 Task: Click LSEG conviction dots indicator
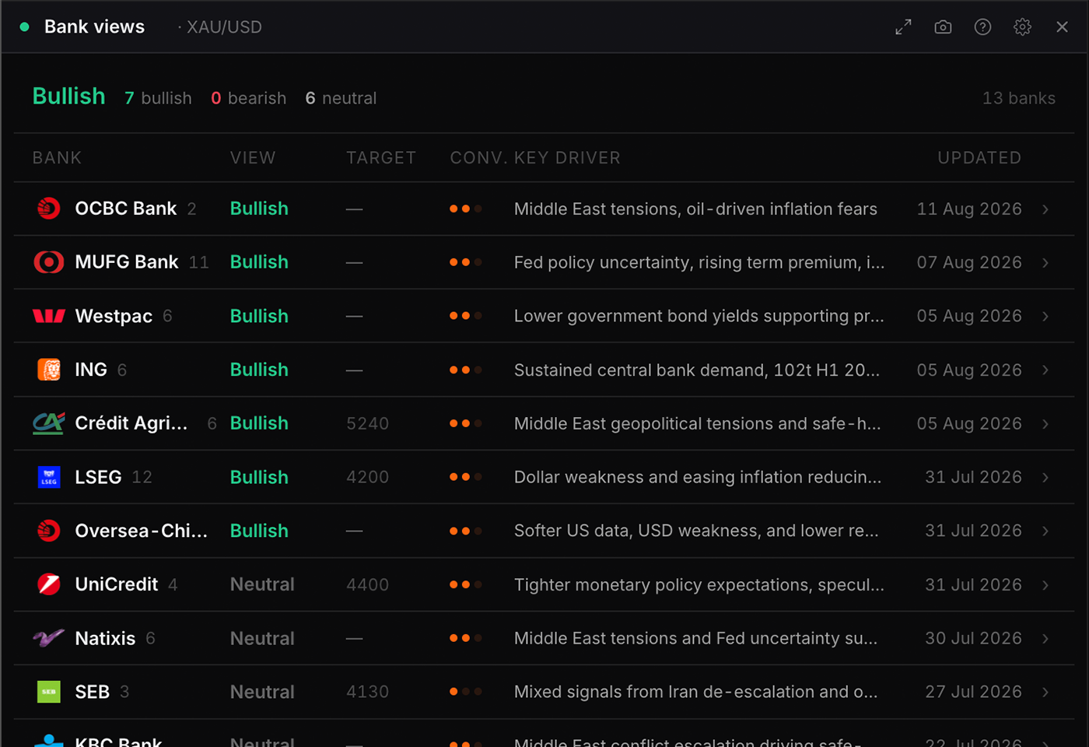(466, 477)
